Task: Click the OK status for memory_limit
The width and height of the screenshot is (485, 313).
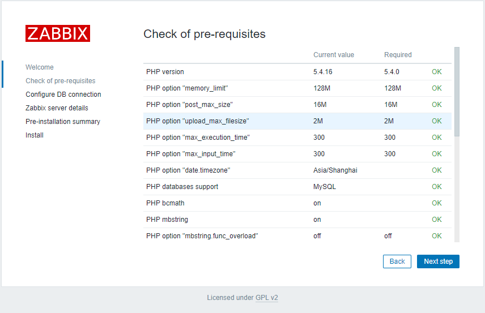Action: click(437, 88)
